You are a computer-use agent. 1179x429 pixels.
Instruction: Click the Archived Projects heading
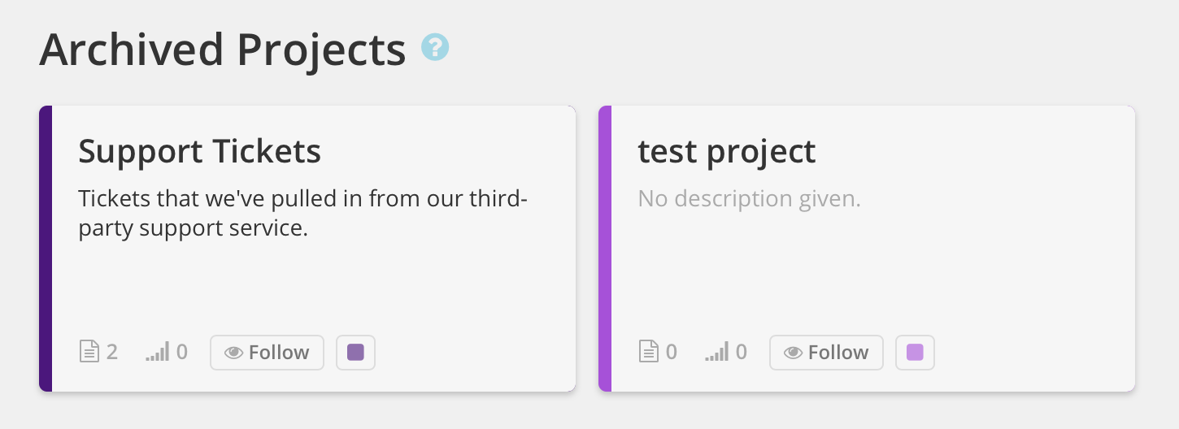(x=222, y=50)
